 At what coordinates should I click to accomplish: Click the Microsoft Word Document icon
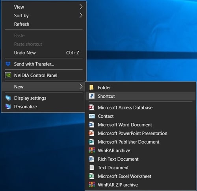(x=91, y=125)
